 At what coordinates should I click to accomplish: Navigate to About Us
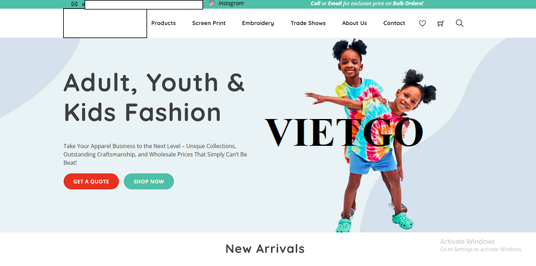[x=354, y=23]
